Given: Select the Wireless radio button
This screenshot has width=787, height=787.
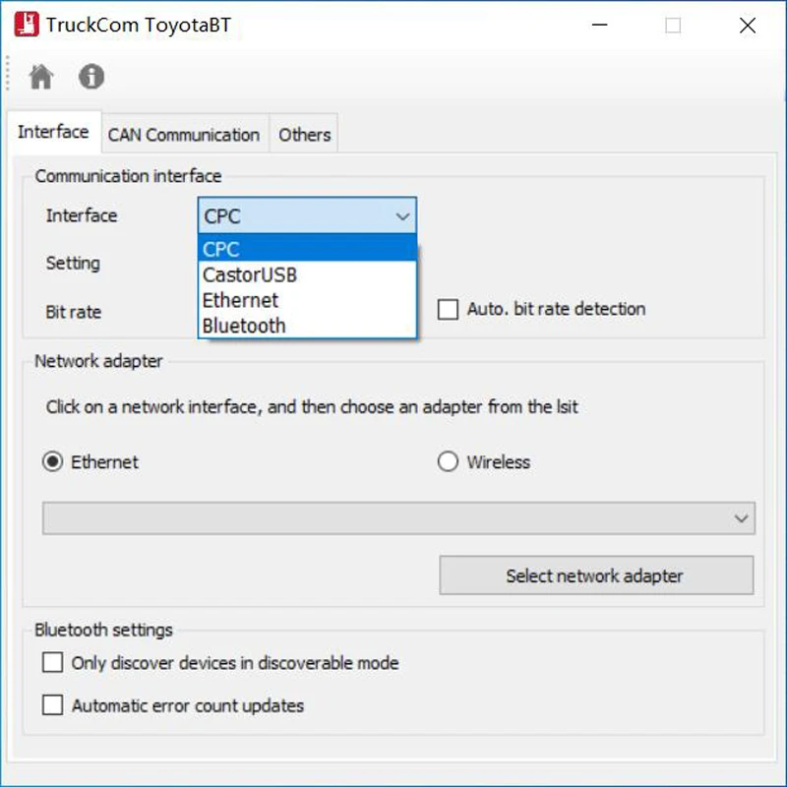Looking at the screenshot, I should (x=449, y=462).
